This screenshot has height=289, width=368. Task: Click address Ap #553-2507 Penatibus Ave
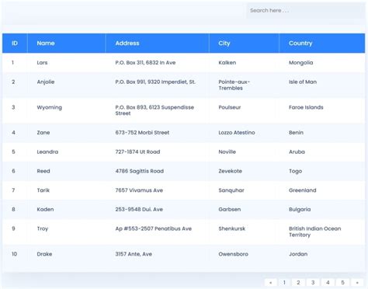[x=154, y=228]
